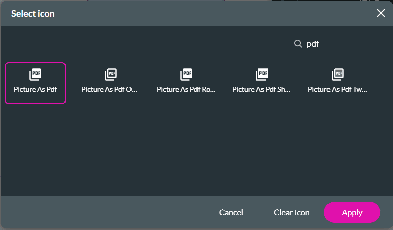The height and width of the screenshot is (230, 393).
Task: Click the highlighted border of the selected tile
Action: [x=6, y=83]
